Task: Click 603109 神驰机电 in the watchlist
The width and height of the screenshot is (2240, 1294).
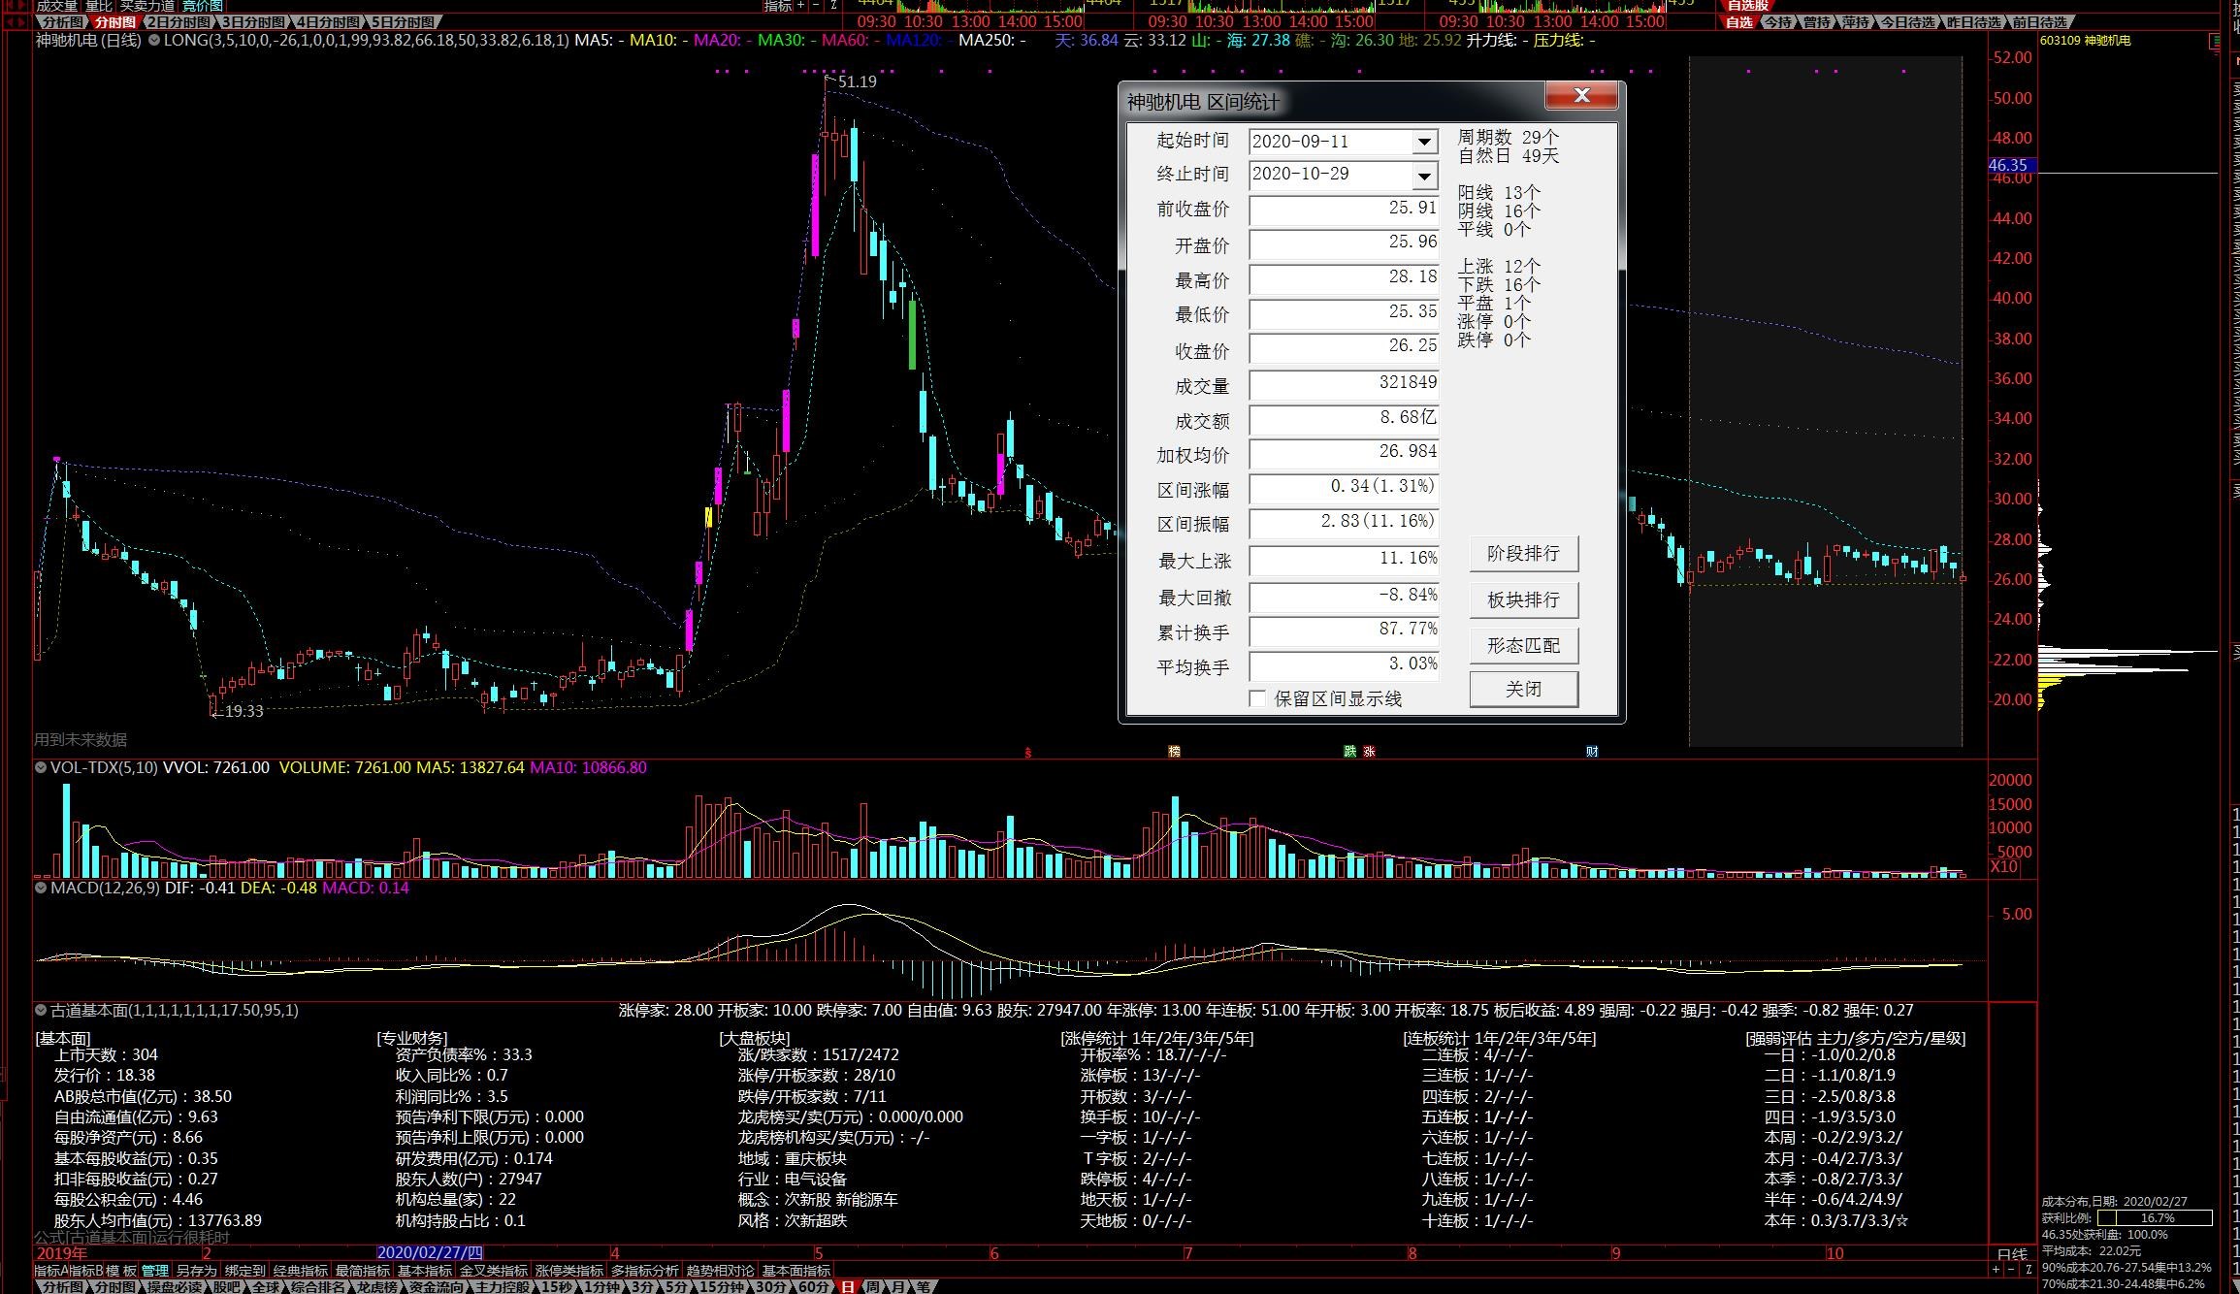Action: pos(2086,41)
